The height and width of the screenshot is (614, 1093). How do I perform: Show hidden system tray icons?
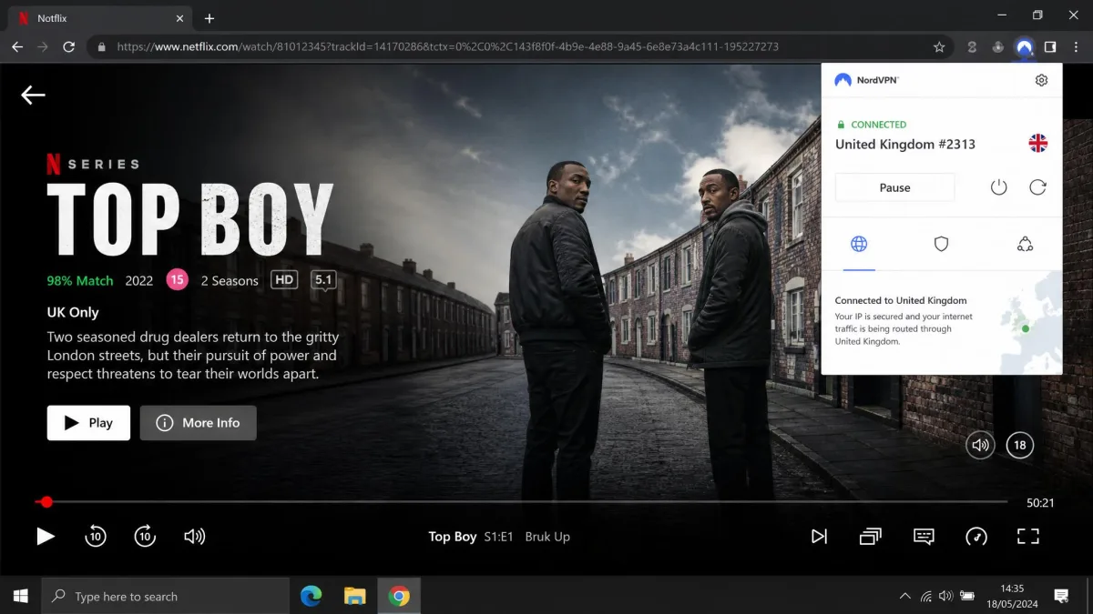[x=904, y=597]
